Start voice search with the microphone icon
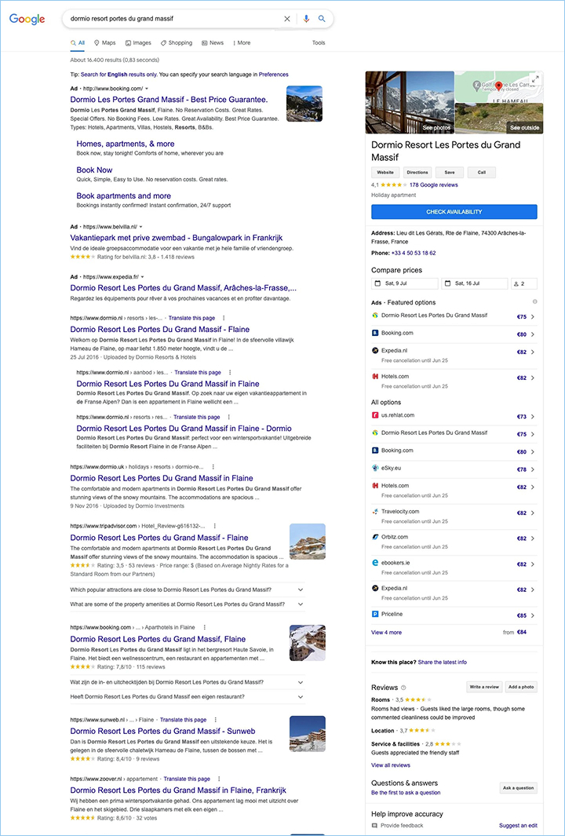This screenshot has width=565, height=836. coord(306,19)
